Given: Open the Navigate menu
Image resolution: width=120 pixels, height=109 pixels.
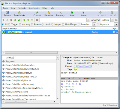Looking at the screenshot, I should point(22,8).
